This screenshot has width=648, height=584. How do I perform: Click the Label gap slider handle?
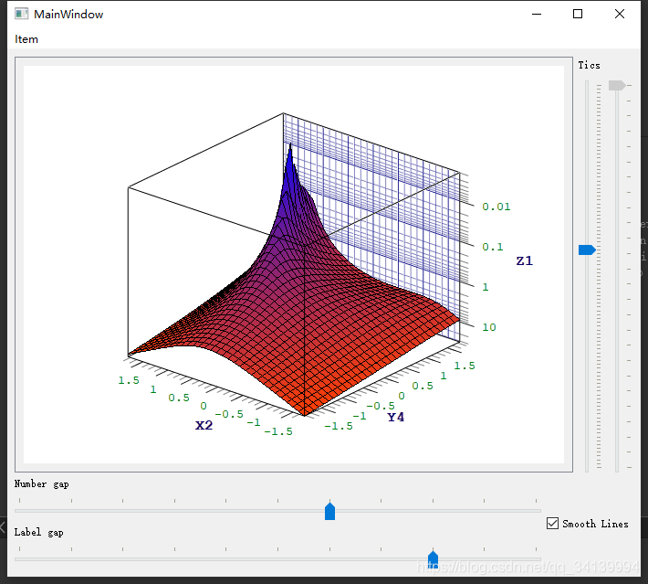433,559
